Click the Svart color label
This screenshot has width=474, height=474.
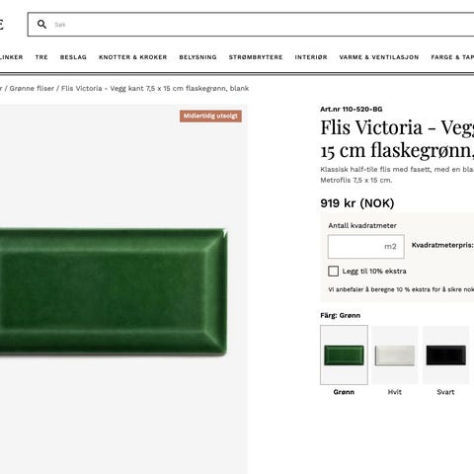(x=445, y=392)
